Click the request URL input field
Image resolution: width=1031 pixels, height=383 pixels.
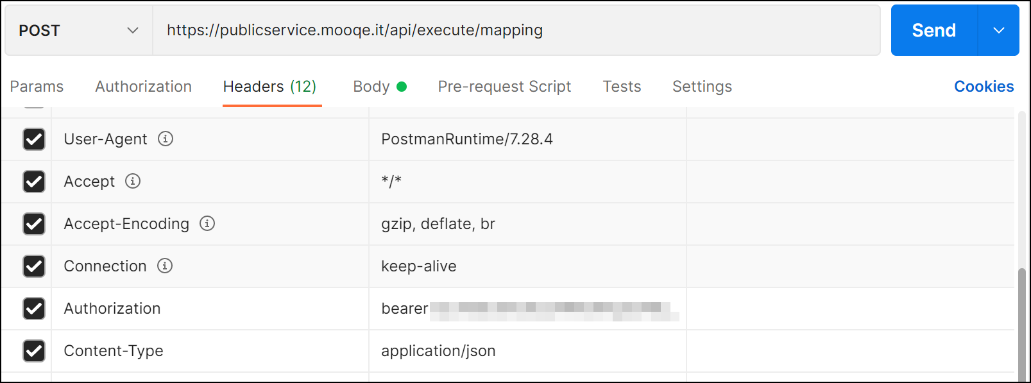(x=513, y=30)
